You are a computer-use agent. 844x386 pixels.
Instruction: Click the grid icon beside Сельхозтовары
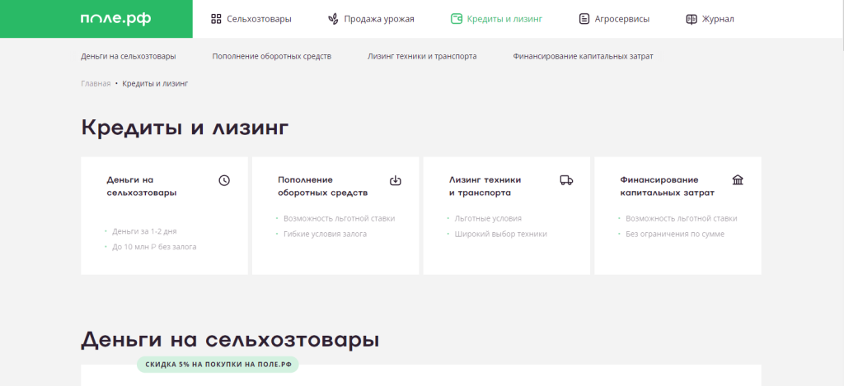216,19
